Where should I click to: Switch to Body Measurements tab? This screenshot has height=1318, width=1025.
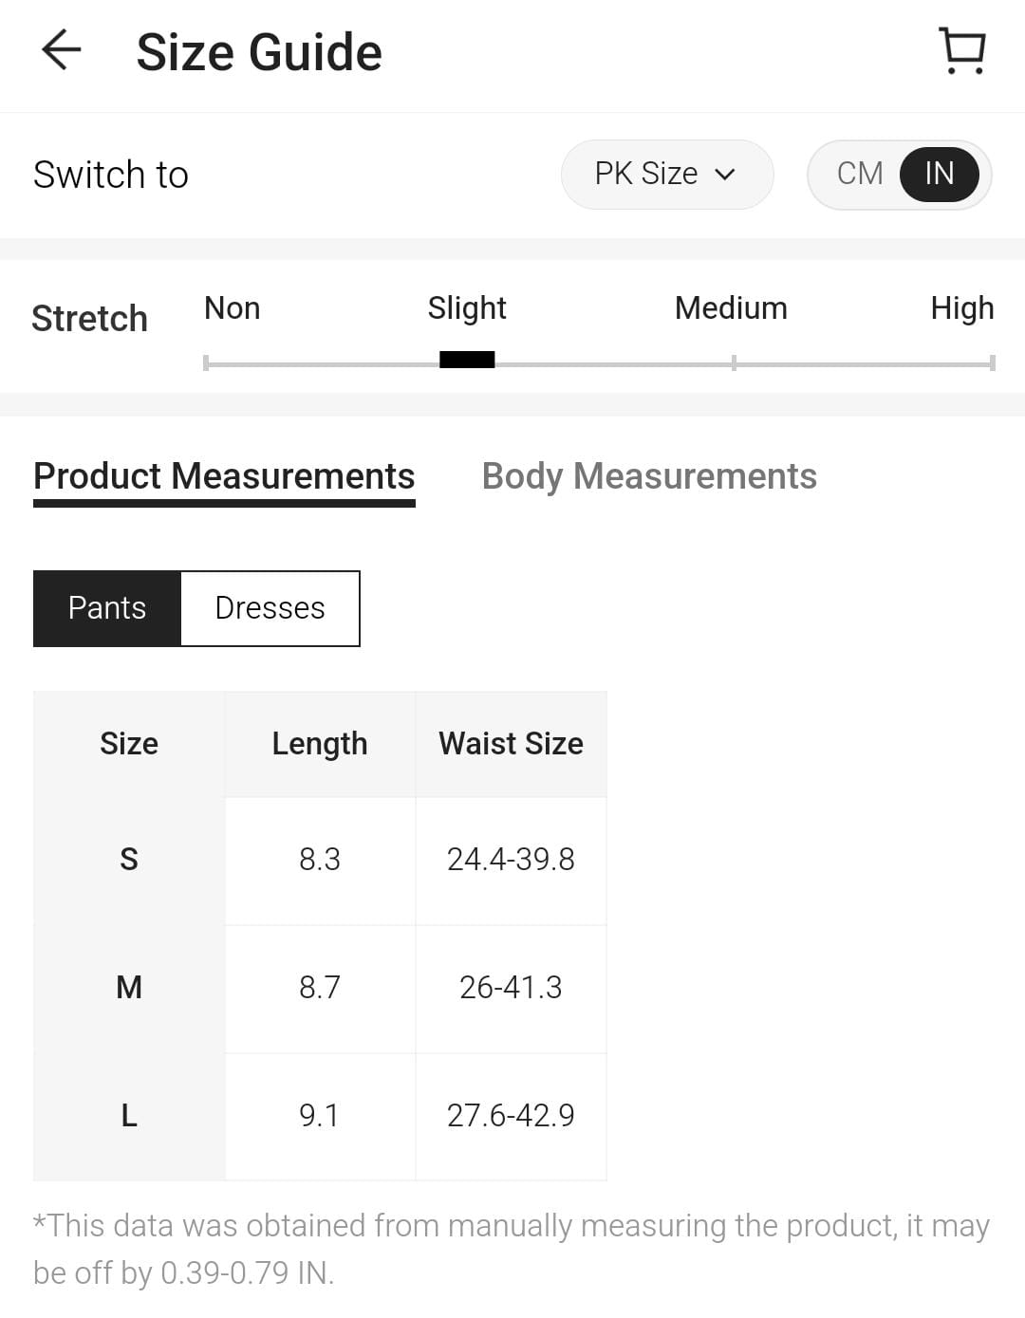649,476
